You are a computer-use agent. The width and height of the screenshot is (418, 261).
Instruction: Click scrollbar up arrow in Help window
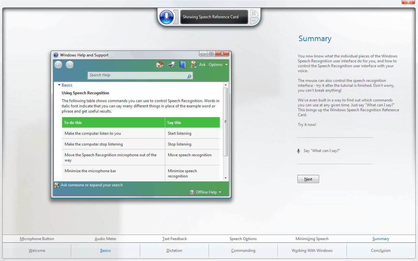[226, 85]
